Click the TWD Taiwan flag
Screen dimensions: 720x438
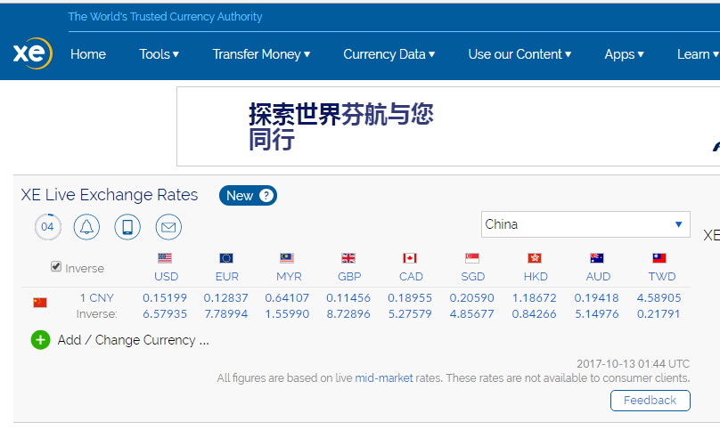pos(659,258)
